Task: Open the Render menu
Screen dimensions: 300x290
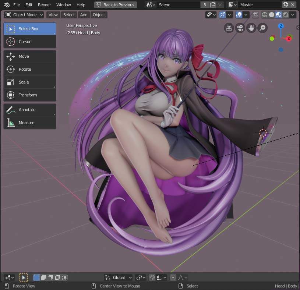Action: [45, 5]
